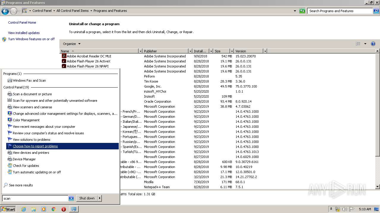The height and width of the screenshot is (213, 380).
Task: Open Google Chrome from the taskbar
Action: pos(54,209)
